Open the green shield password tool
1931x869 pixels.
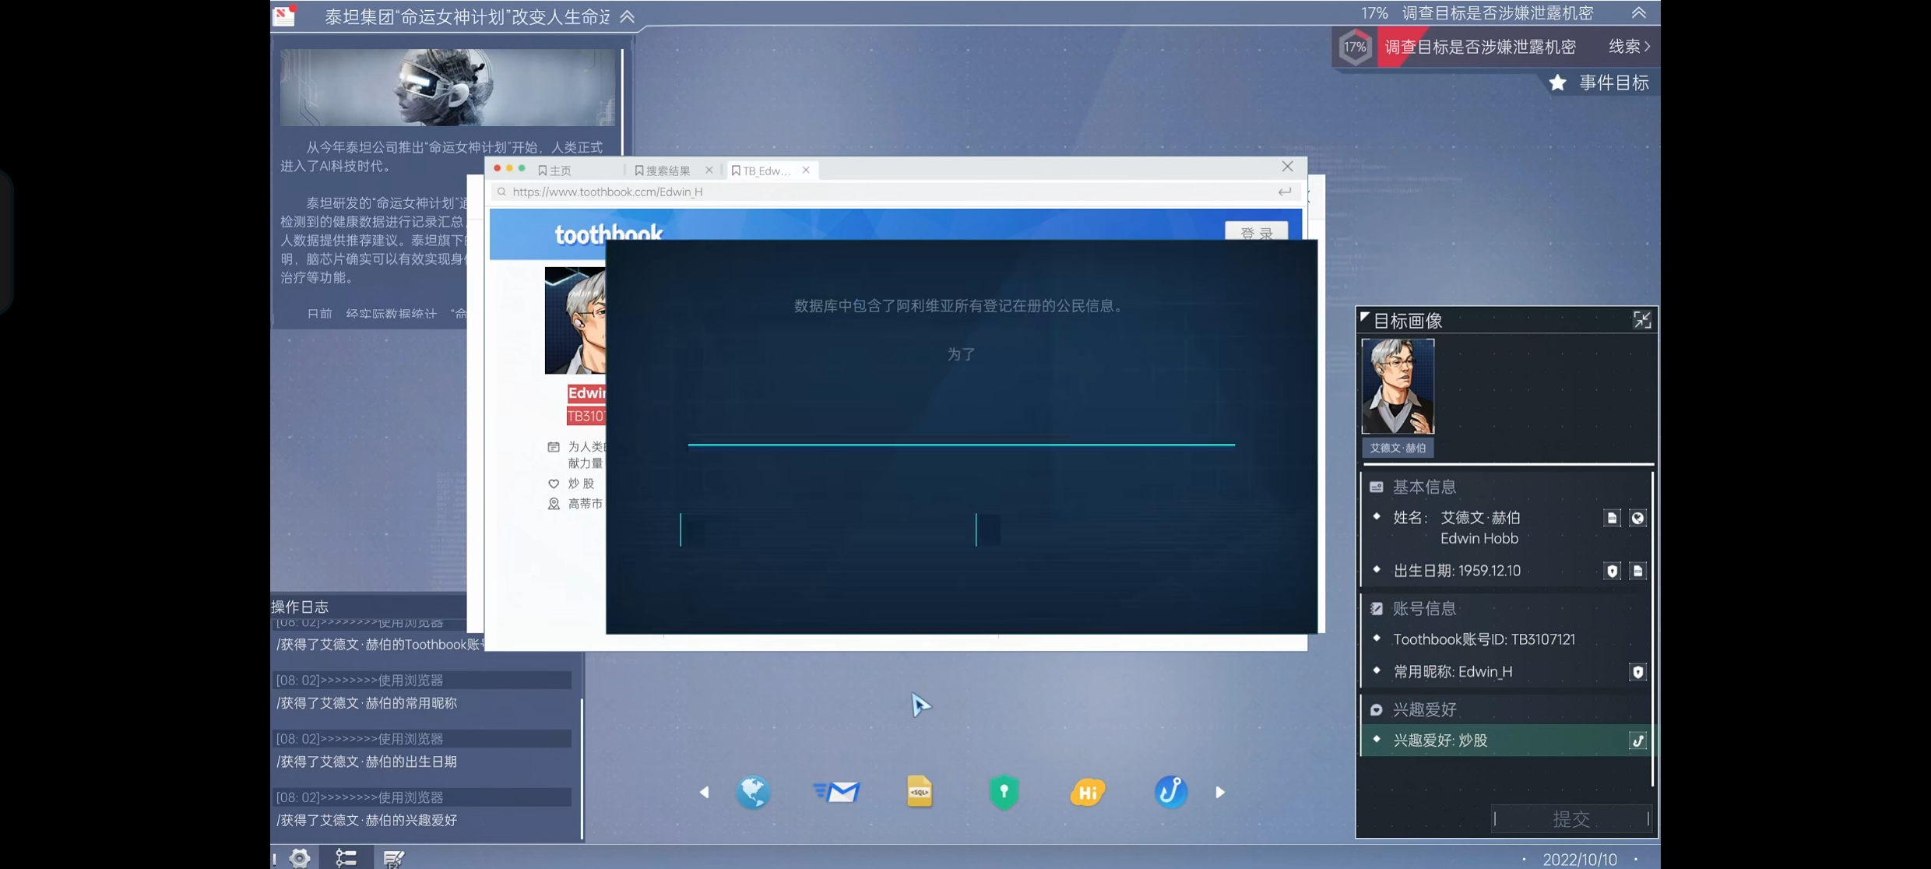point(1004,792)
